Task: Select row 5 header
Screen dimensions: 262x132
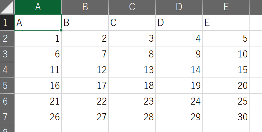Action: 7,86
